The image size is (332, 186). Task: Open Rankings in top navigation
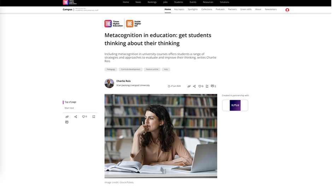152,2
